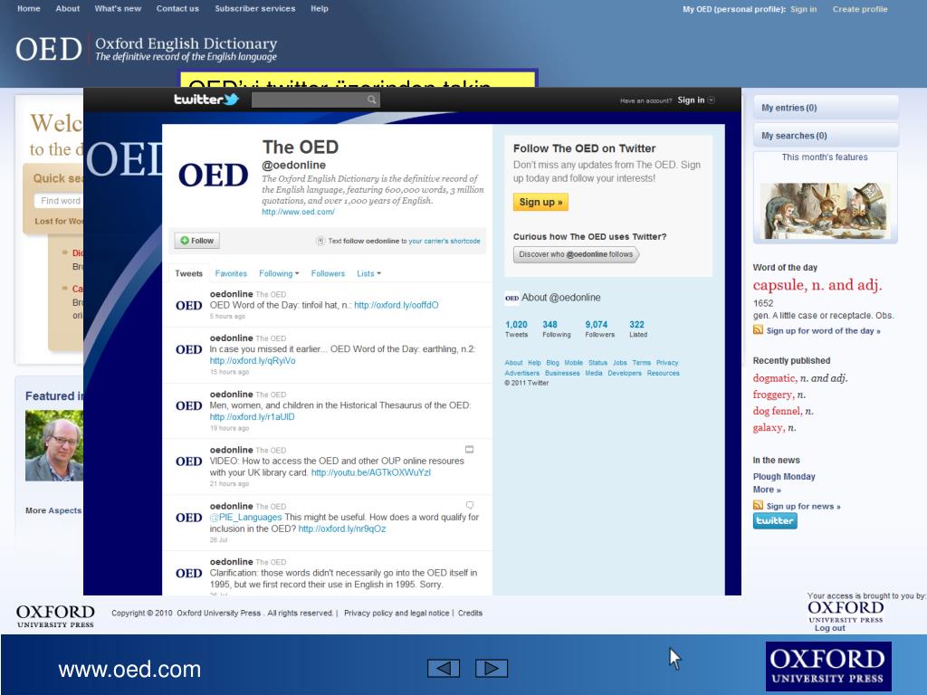This screenshot has width=927, height=695.
Task: Open Subscriber services menu item
Action: point(254,9)
